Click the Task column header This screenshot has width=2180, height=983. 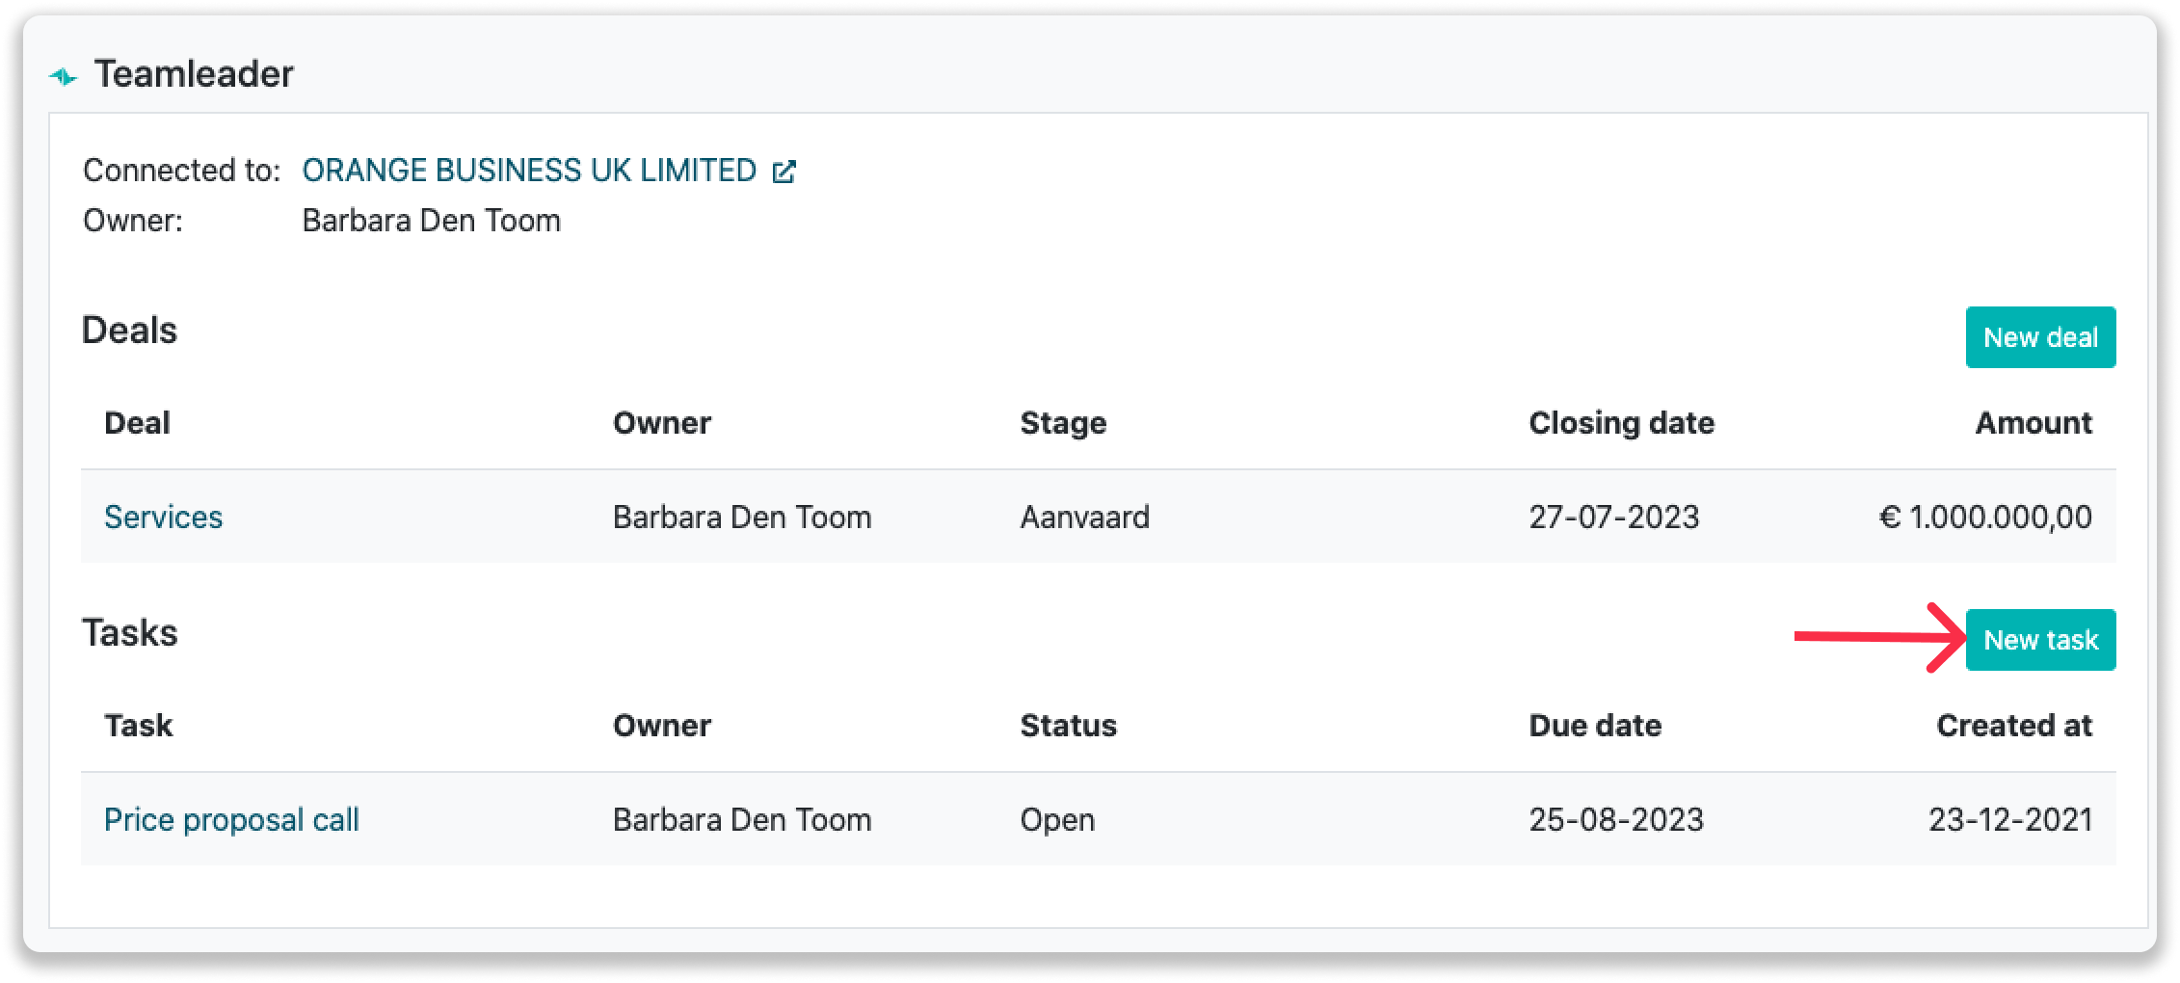click(138, 726)
